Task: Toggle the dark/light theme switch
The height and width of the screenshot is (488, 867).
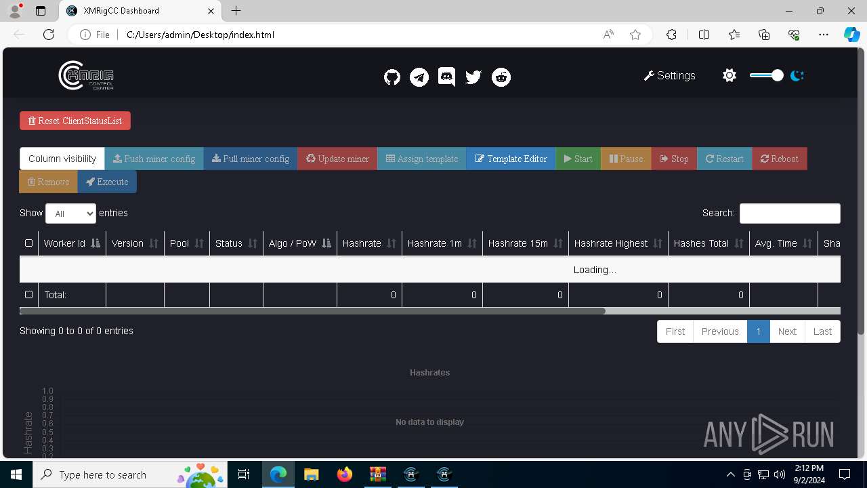Action: 767,75
